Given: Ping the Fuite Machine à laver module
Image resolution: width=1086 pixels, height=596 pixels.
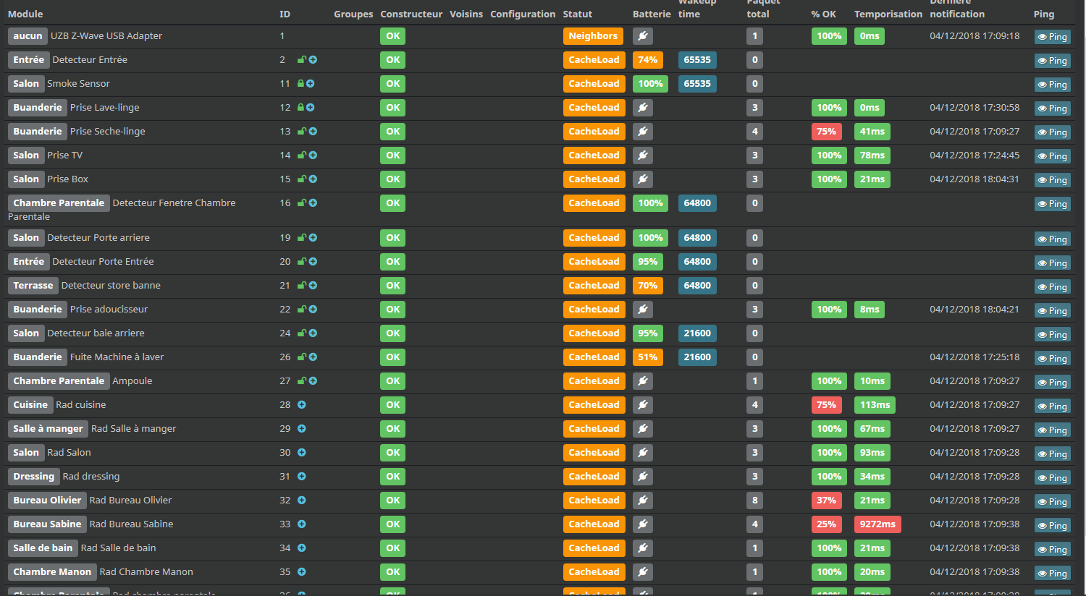Looking at the screenshot, I should (1052, 359).
